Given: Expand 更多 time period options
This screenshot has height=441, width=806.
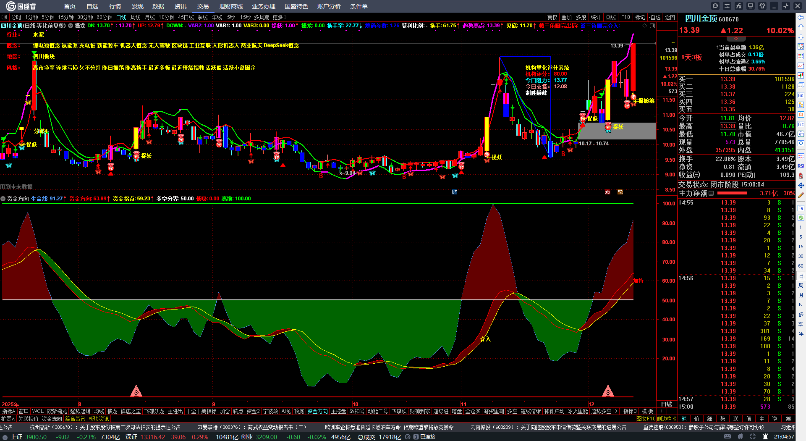Looking at the screenshot, I should pyautogui.click(x=280, y=17).
